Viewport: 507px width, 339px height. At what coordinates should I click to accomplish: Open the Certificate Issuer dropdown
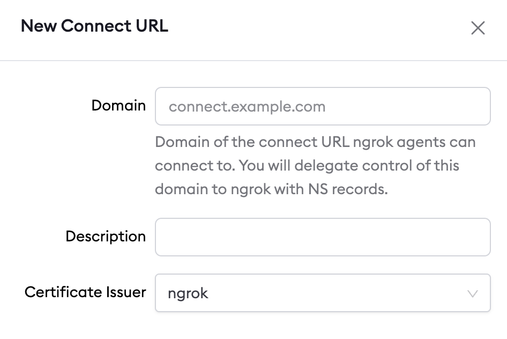click(323, 293)
